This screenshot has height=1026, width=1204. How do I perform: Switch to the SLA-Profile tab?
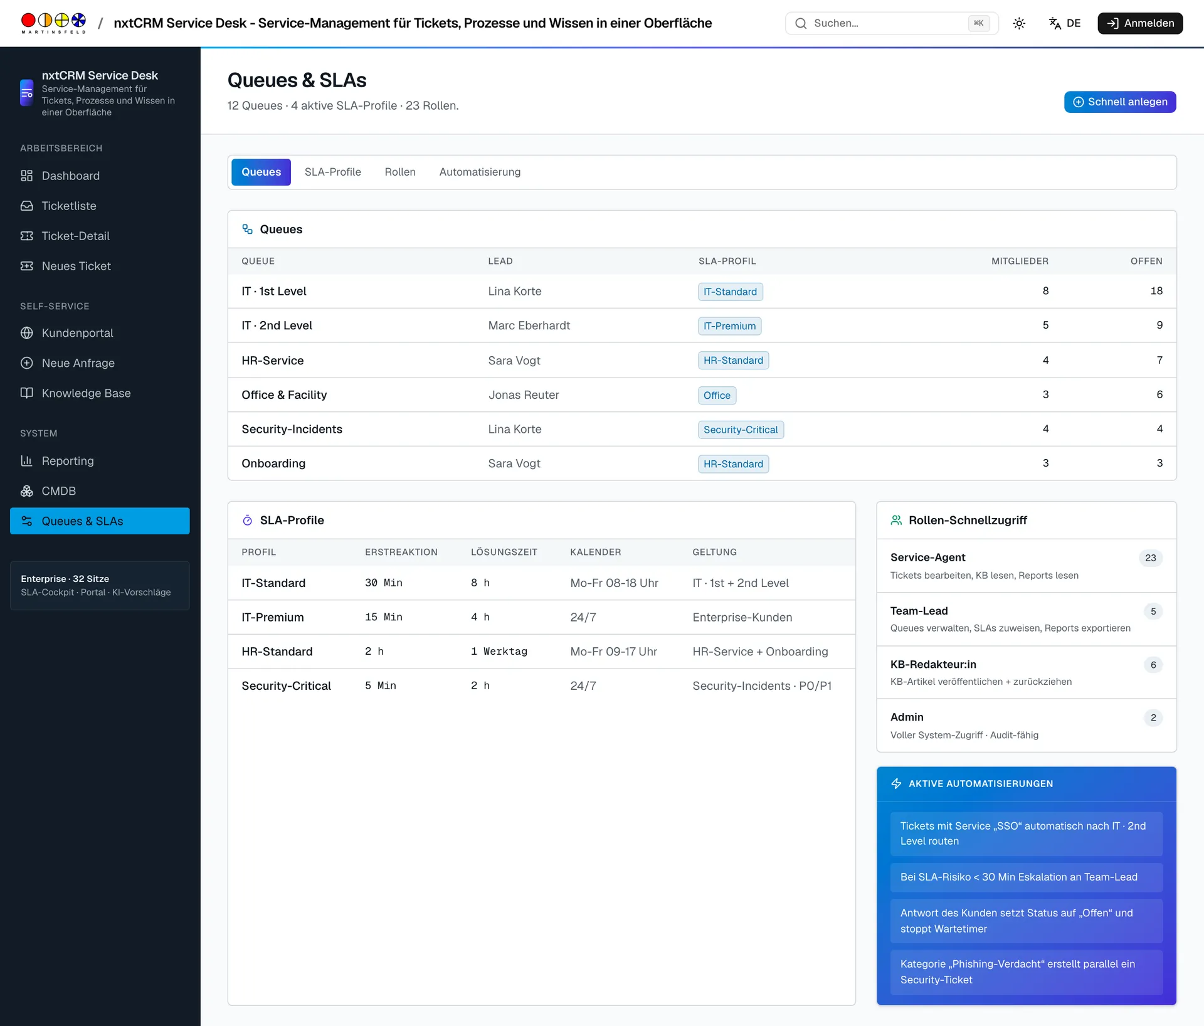coord(332,172)
